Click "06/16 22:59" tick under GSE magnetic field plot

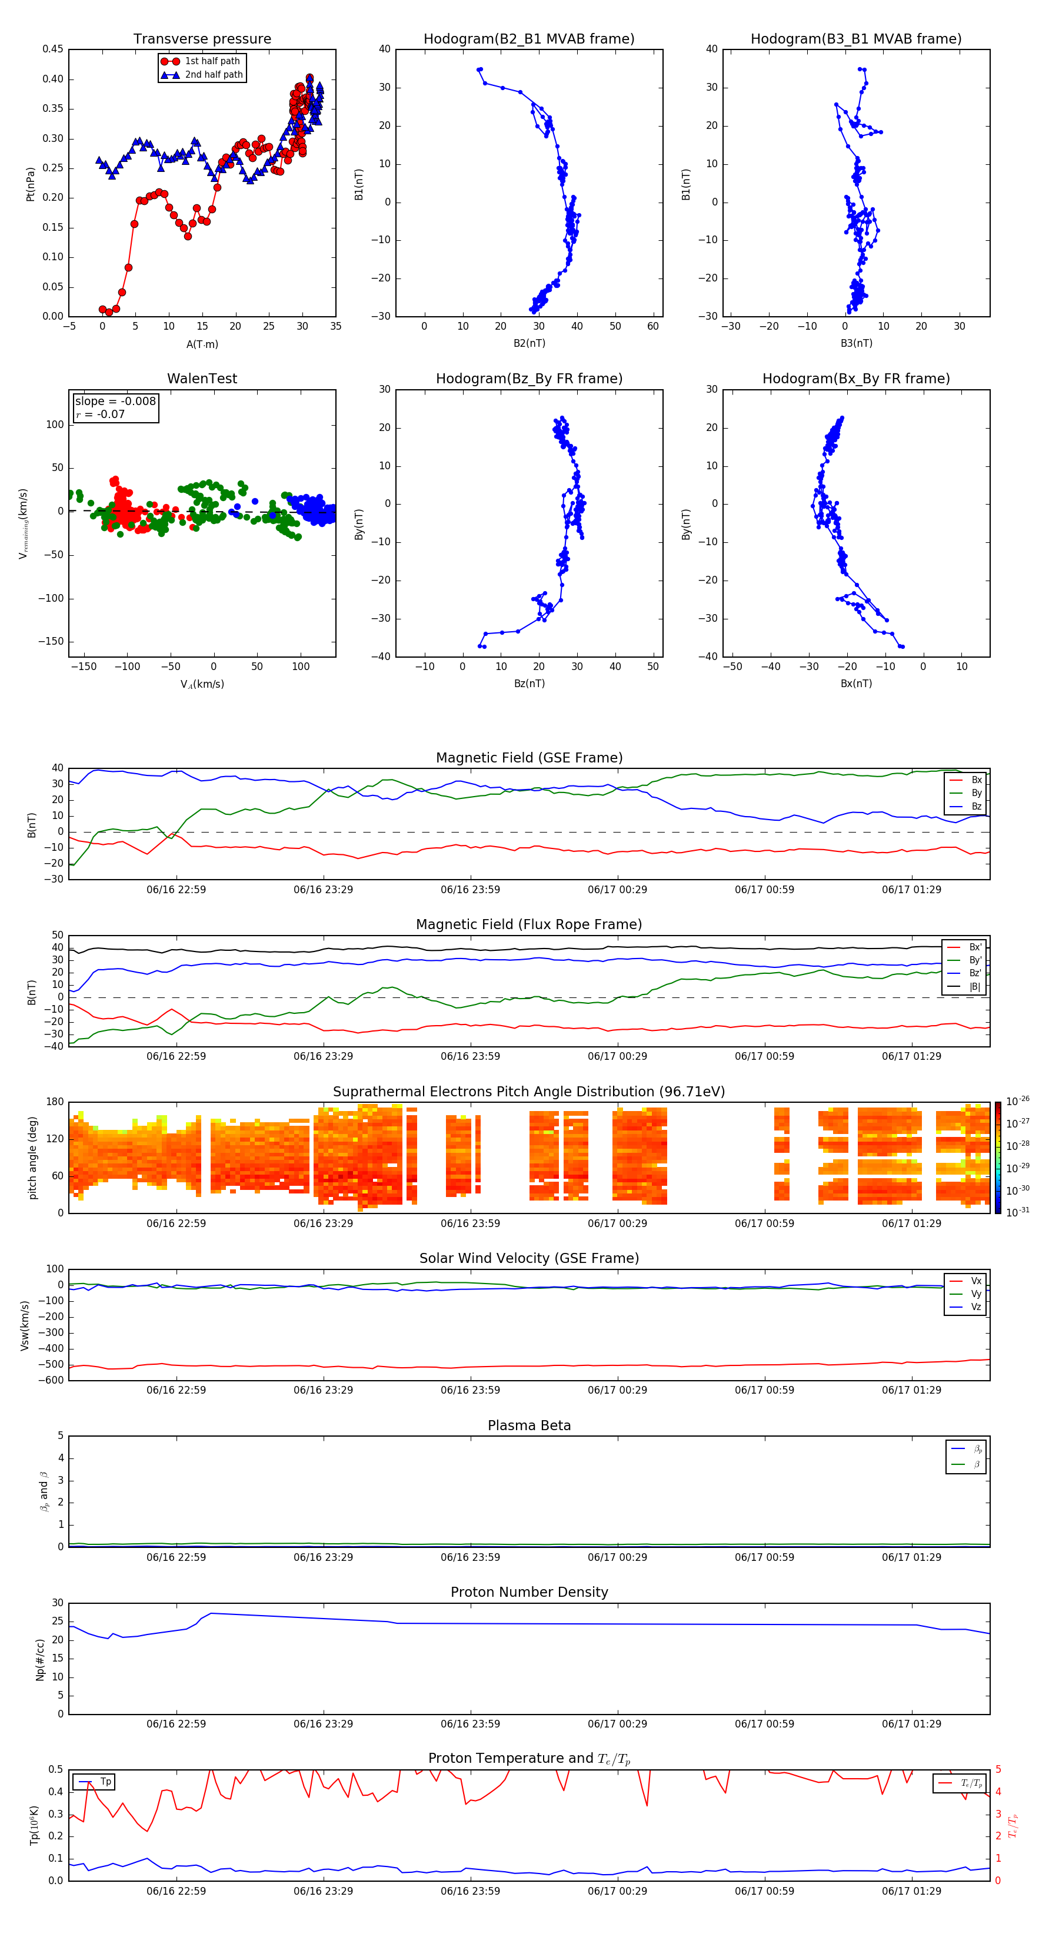pyautogui.click(x=176, y=890)
